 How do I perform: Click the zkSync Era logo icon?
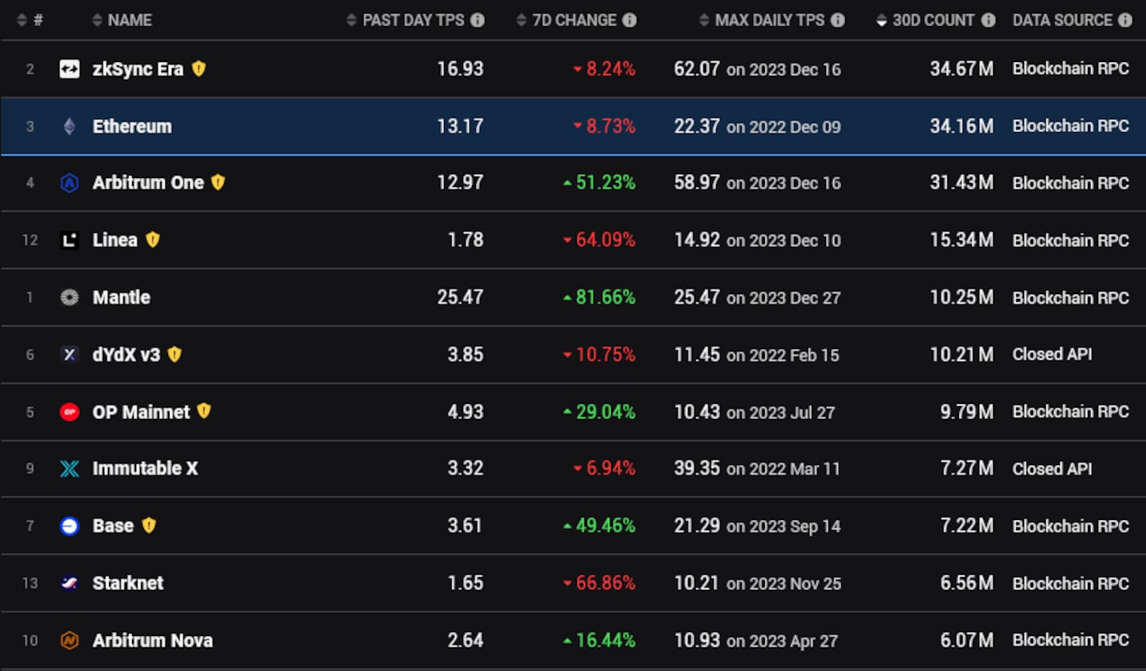pos(69,69)
